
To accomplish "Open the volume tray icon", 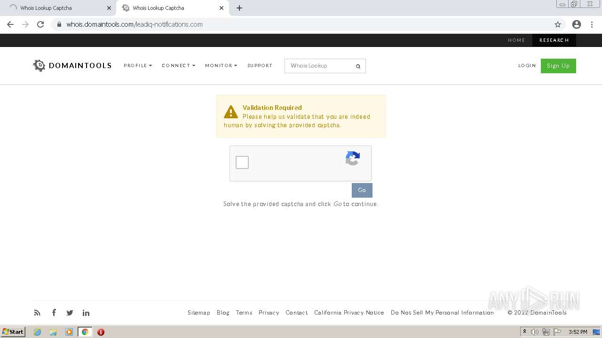I will pos(535,332).
